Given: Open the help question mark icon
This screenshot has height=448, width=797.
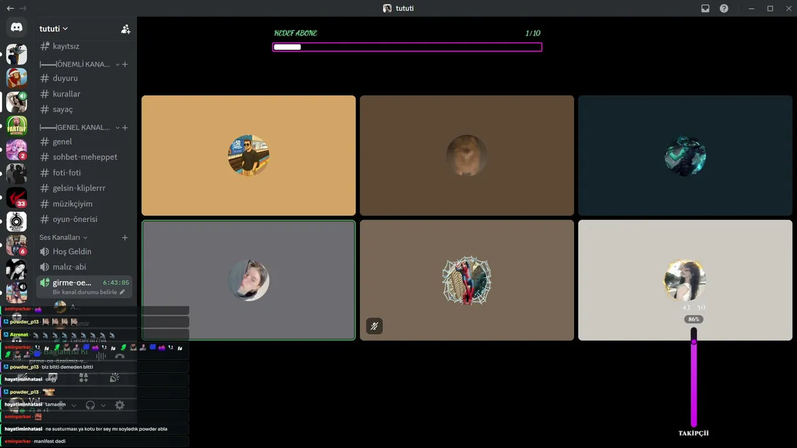Looking at the screenshot, I should click(x=724, y=8).
